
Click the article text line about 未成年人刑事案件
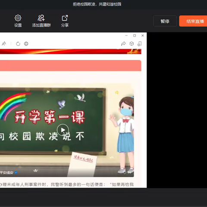[x=67, y=185]
